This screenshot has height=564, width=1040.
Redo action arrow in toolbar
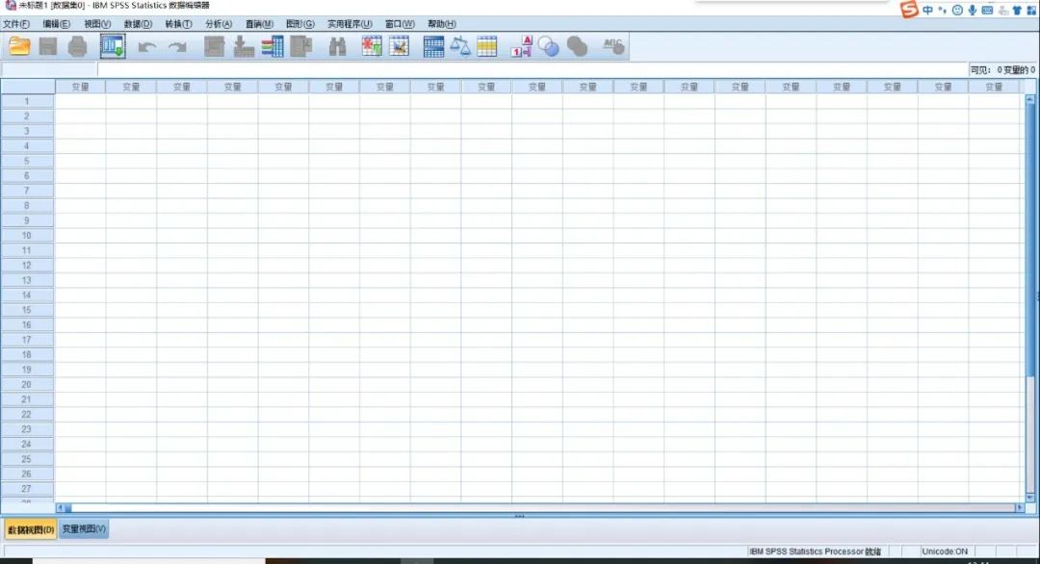click(177, 47)
